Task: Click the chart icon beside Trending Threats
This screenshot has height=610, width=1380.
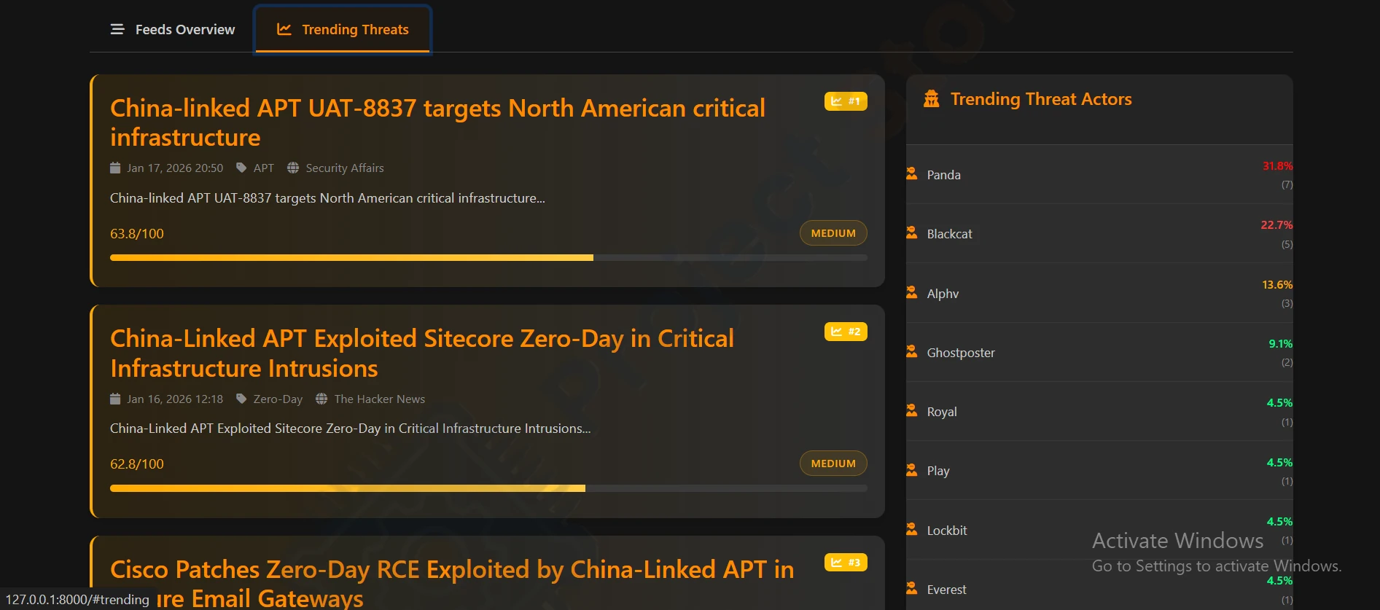Action: [x=284, y=30]
